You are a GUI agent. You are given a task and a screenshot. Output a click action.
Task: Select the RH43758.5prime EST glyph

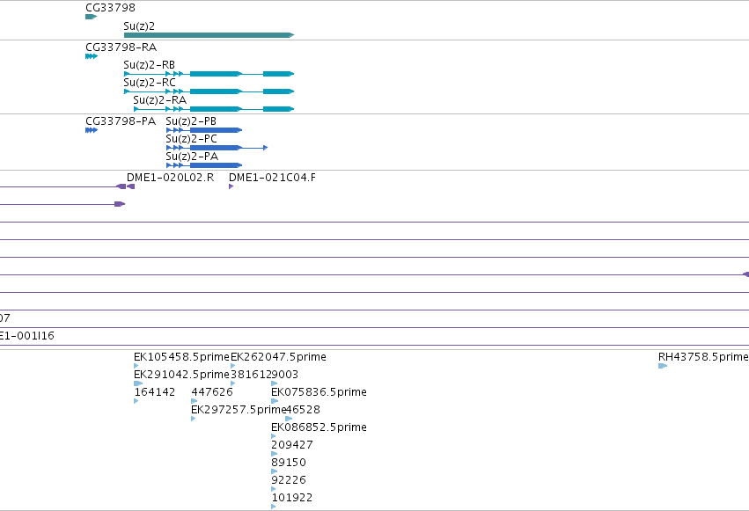click(x=663, y=366)
